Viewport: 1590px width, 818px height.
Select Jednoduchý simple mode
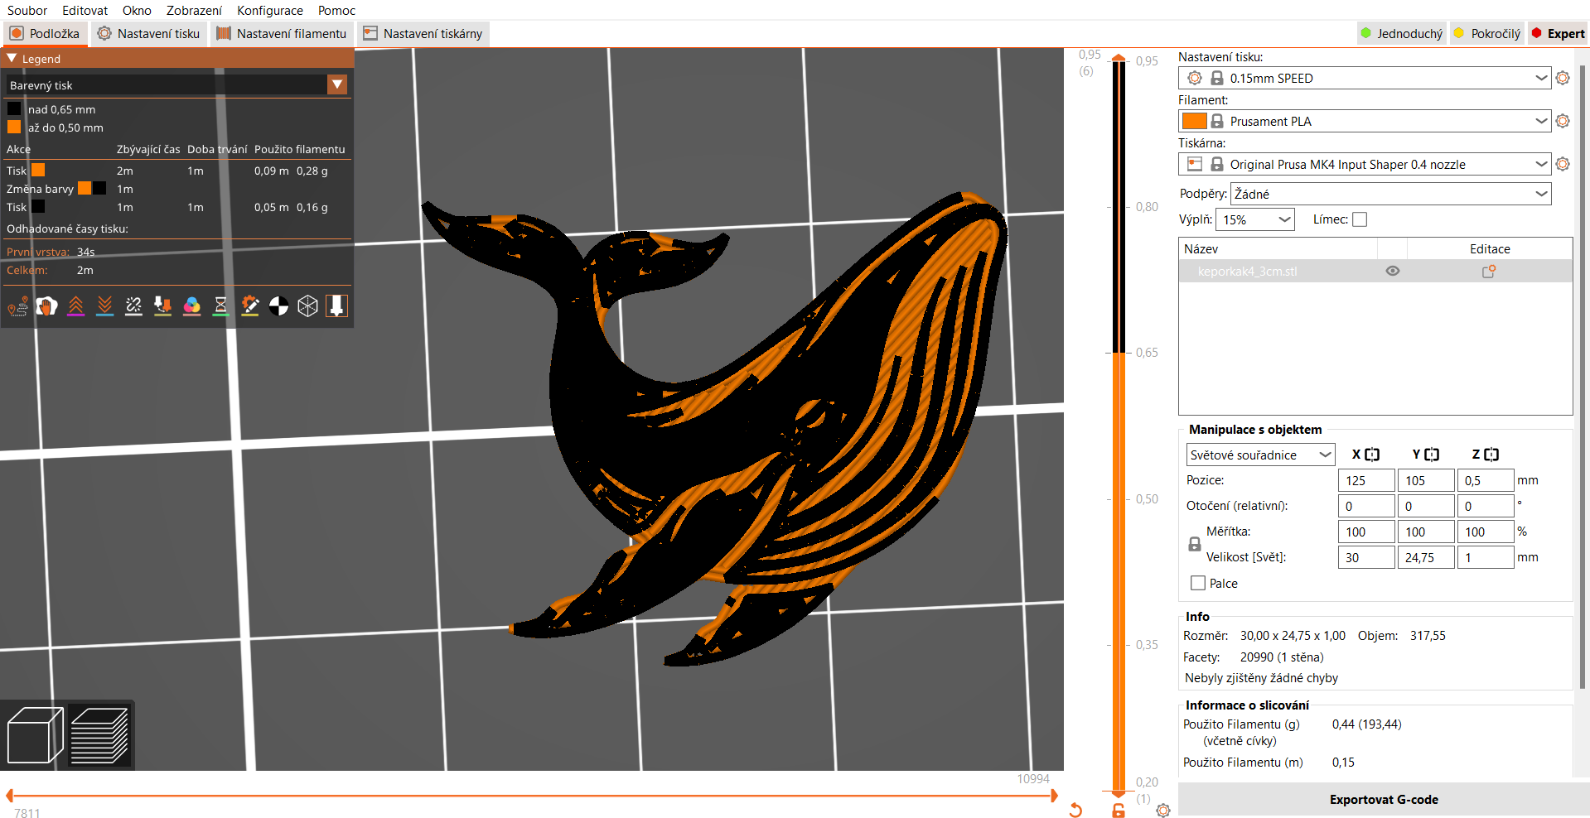(x=1402, y=34)
